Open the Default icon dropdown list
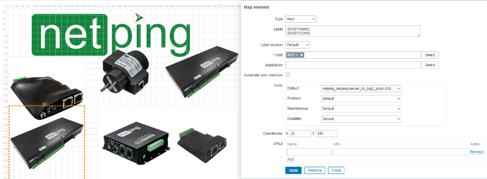 (361, 89)
